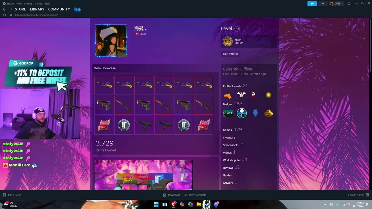Open the Inventory link

[229, 138]
